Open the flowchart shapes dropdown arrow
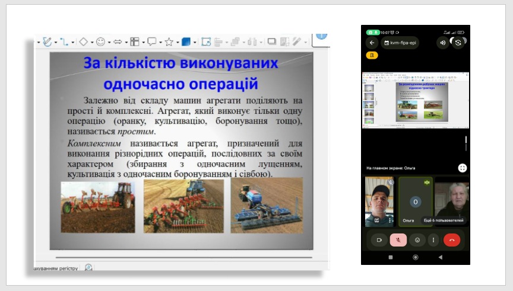513x291 pixels. [142, 42]
